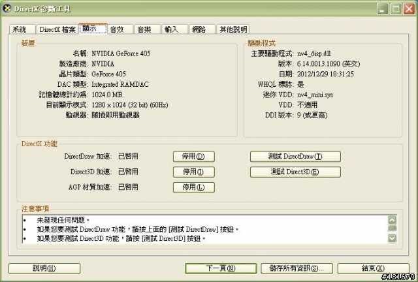The height and width of the screenshot is (282, 418).
Task: Open the 網路 tab
Action: click(202, 29)
